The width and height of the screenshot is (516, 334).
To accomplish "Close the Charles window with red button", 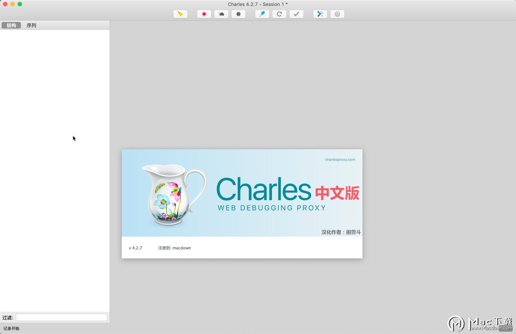I will pos(5,4).
